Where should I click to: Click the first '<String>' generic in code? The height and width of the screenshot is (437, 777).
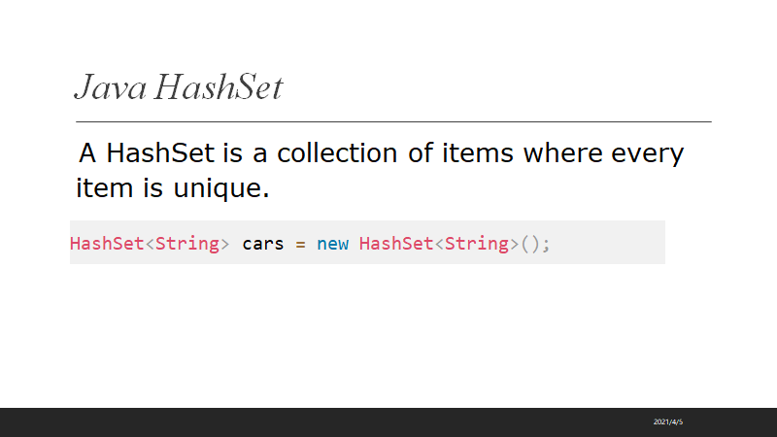(x=186, y=243)
